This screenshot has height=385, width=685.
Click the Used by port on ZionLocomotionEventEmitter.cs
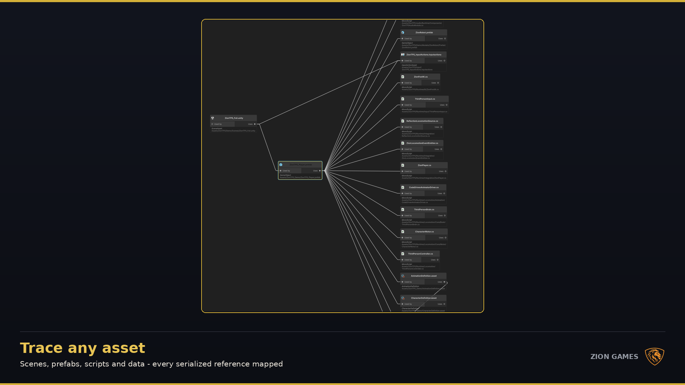402,149
